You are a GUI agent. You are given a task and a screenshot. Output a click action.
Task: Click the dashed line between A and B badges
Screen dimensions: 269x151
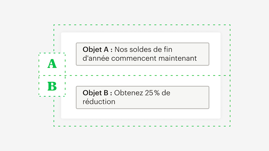52,76
